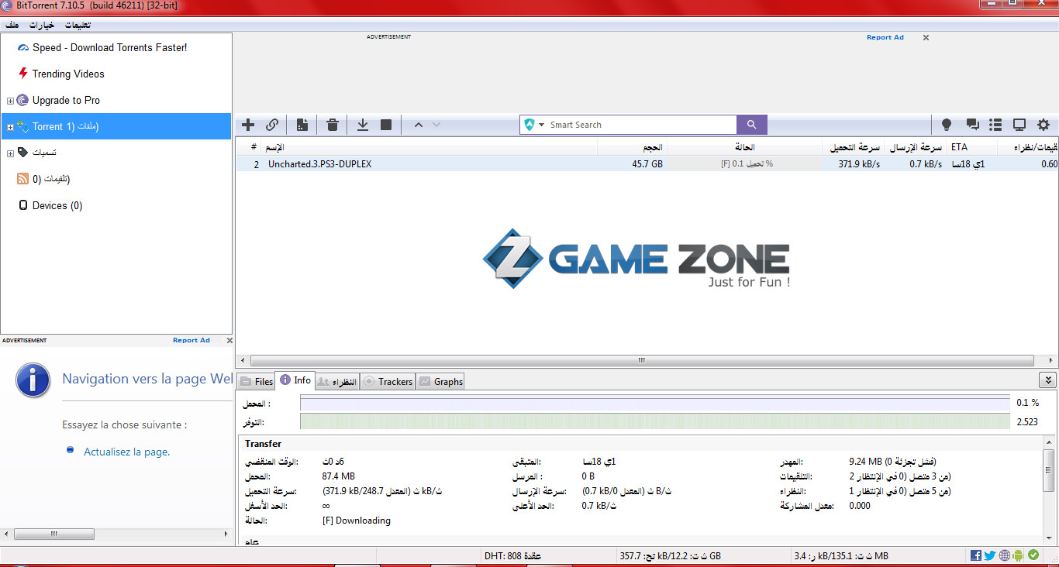Screen dimensions: 1059x567
Task: Expand the Torrent tree node in the sidebar
Action: click(10, 127)
